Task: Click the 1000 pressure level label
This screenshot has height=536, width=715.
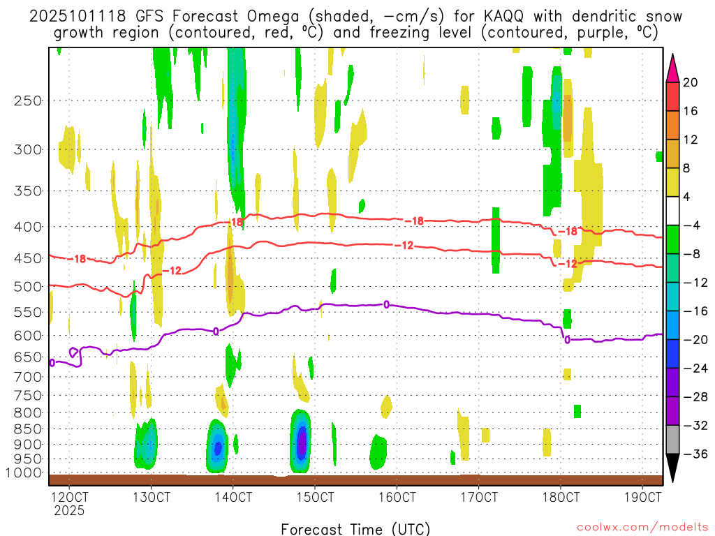Action: [x=24, y=472]
